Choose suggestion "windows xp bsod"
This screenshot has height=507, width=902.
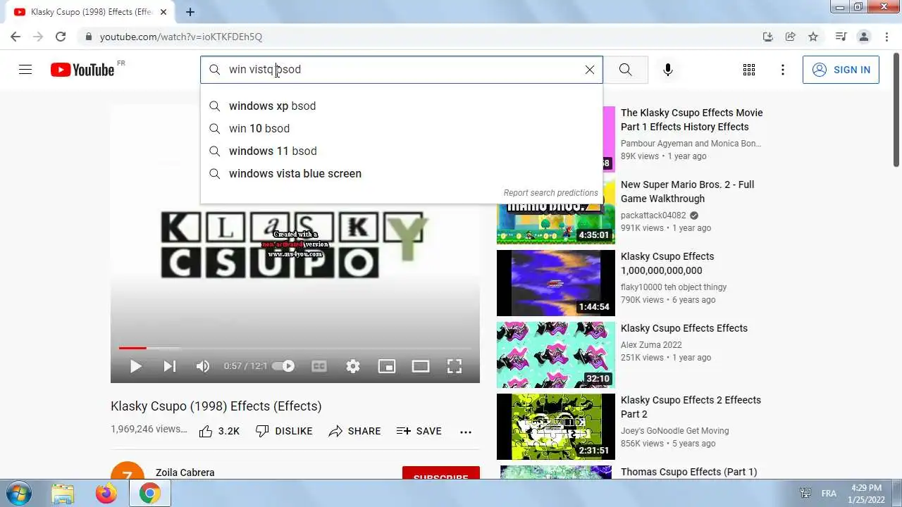click(402, 106)
